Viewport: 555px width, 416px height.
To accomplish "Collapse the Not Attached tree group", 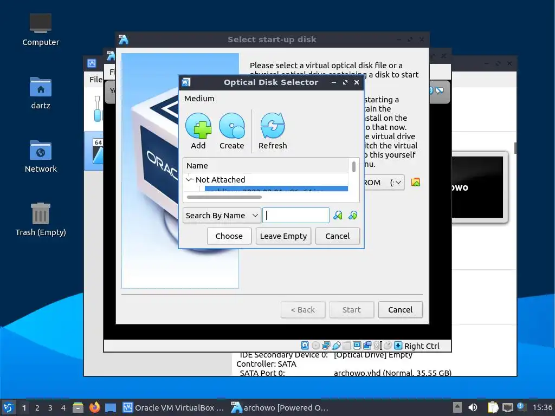I will 189,180.
